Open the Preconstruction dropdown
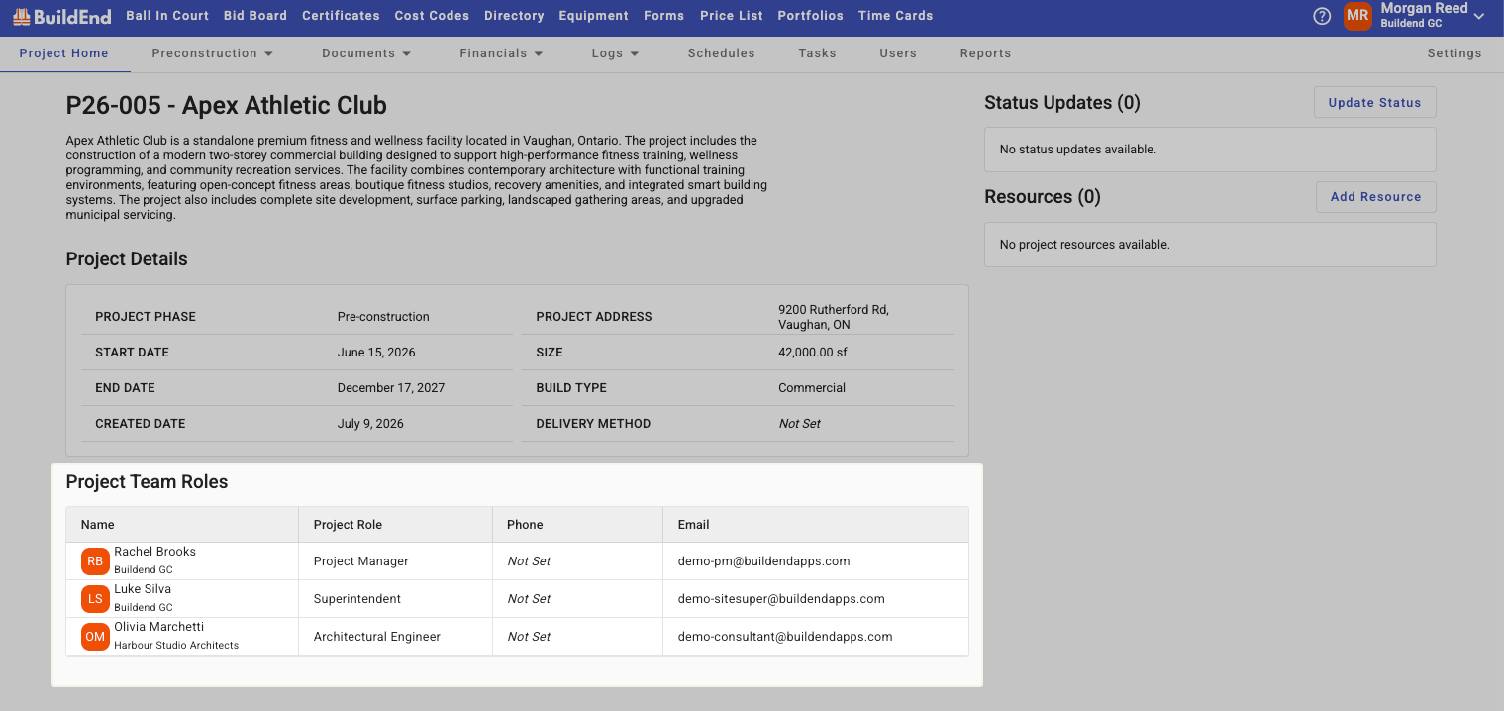 point(212,53)
